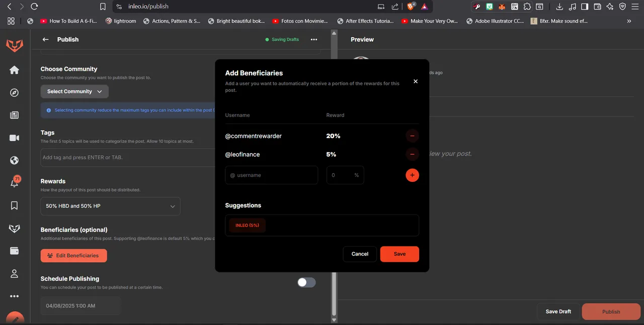Click the @ username input field
Viewport: 644px width, 325px height.
tap(272, 175)
